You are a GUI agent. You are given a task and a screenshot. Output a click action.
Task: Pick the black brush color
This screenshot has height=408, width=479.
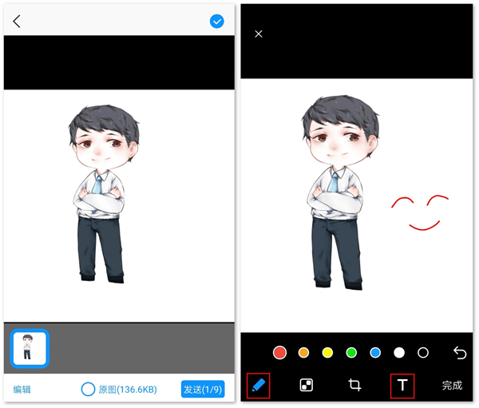(423, 352)
